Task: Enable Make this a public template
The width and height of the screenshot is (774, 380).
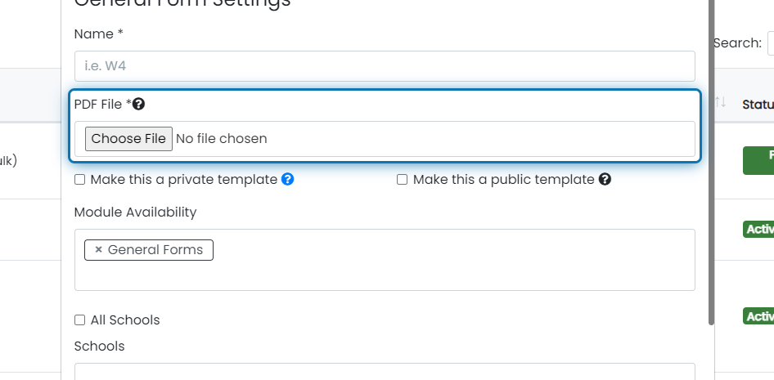Action: click(403, 180)
